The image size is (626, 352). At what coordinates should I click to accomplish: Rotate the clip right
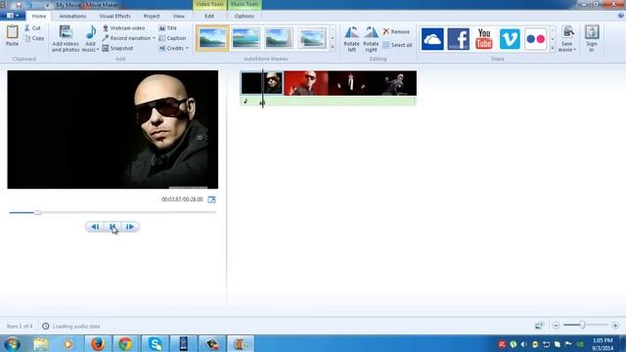pos(371,39)
